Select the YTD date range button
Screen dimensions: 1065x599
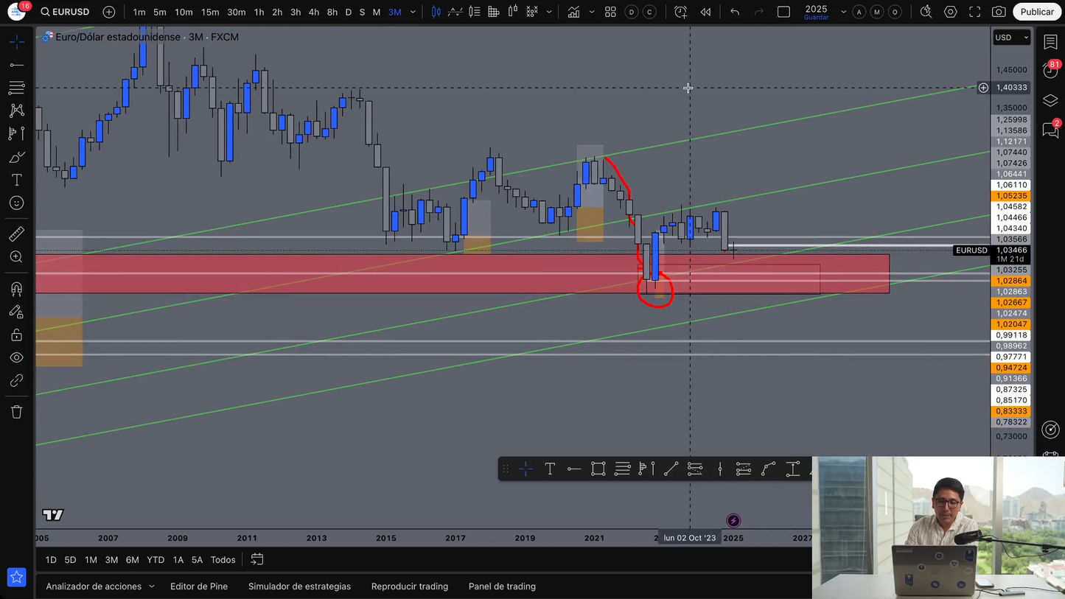[x=156, y=560]
